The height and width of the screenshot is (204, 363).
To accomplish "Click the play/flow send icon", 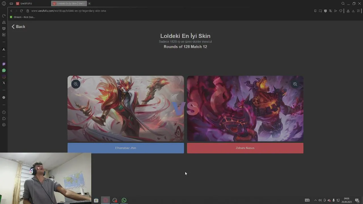I will click(335, 11).
